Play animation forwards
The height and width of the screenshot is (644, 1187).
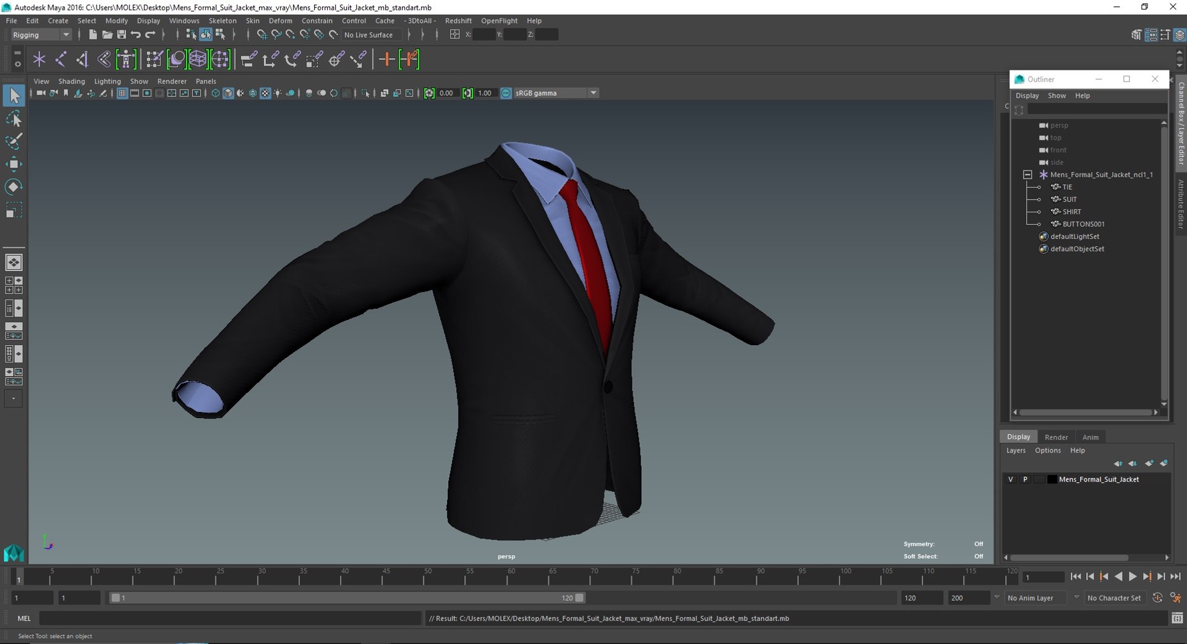click(1133, 577)
